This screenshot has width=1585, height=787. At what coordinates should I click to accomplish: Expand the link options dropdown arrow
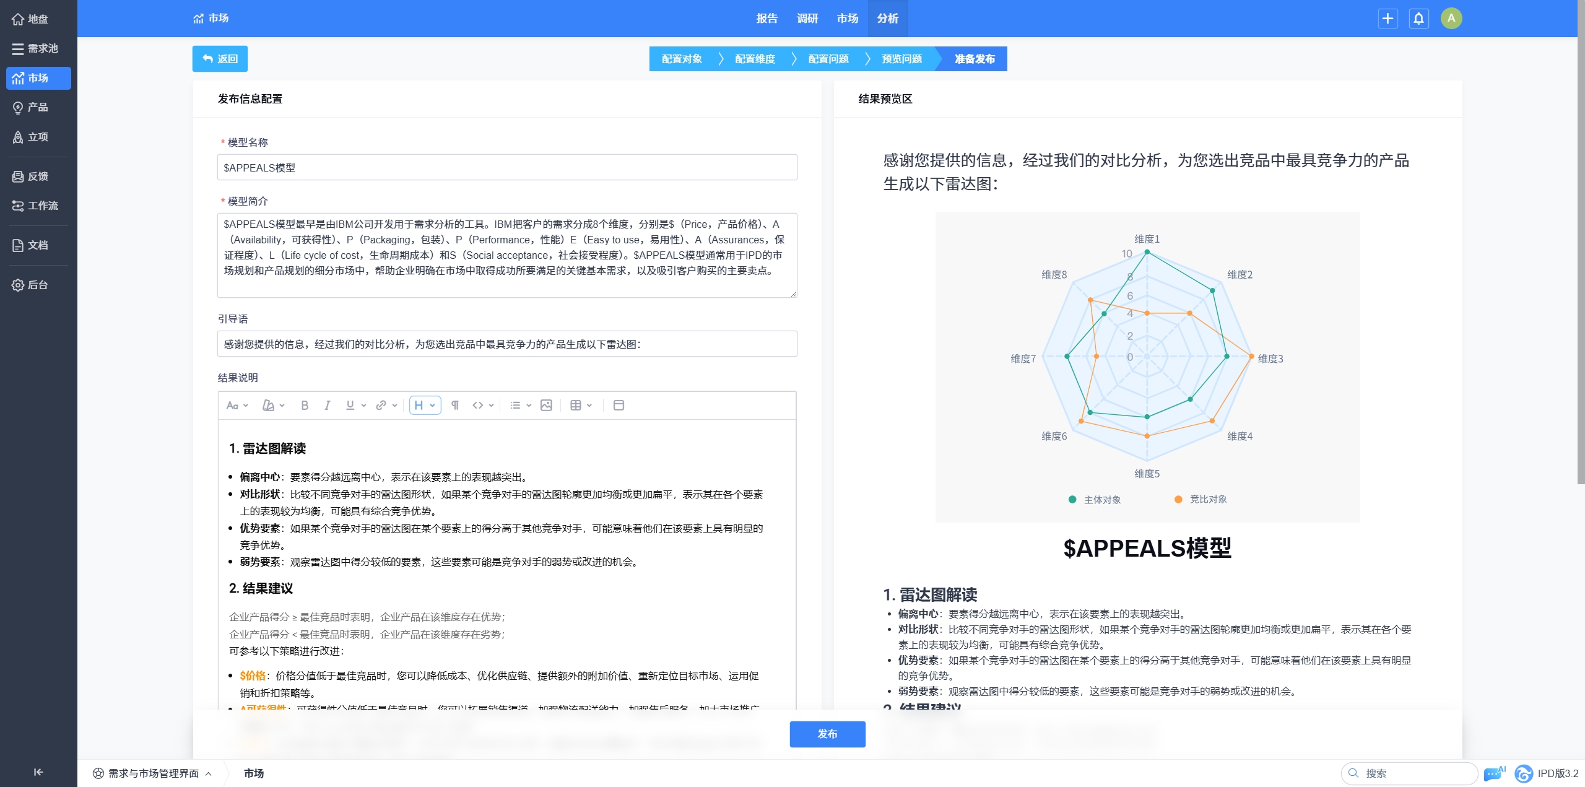pyautogui.click(x=394, y=406)
